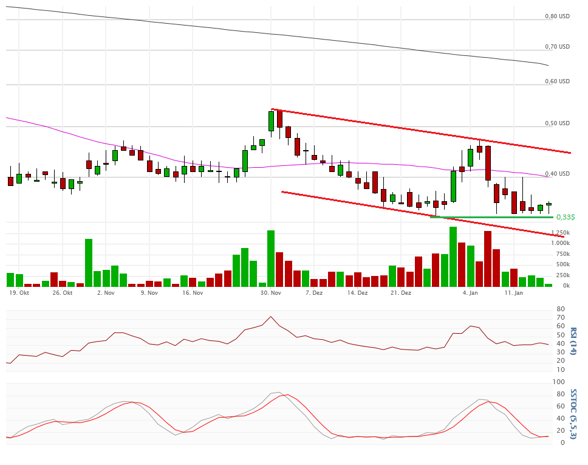The width and height of the screenshot is (588, 465).
Task: Select the 4. Jan date label
Action: coord(470,293)
